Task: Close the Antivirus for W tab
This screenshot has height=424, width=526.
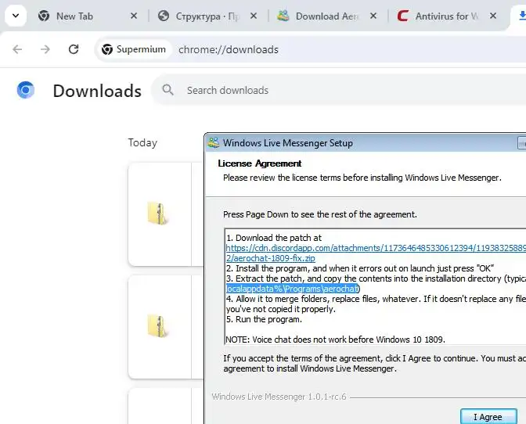Action: [x=493, y=16]
